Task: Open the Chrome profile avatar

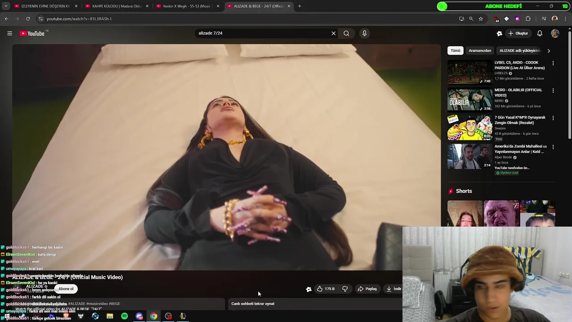Action: (x=555, y=19)
